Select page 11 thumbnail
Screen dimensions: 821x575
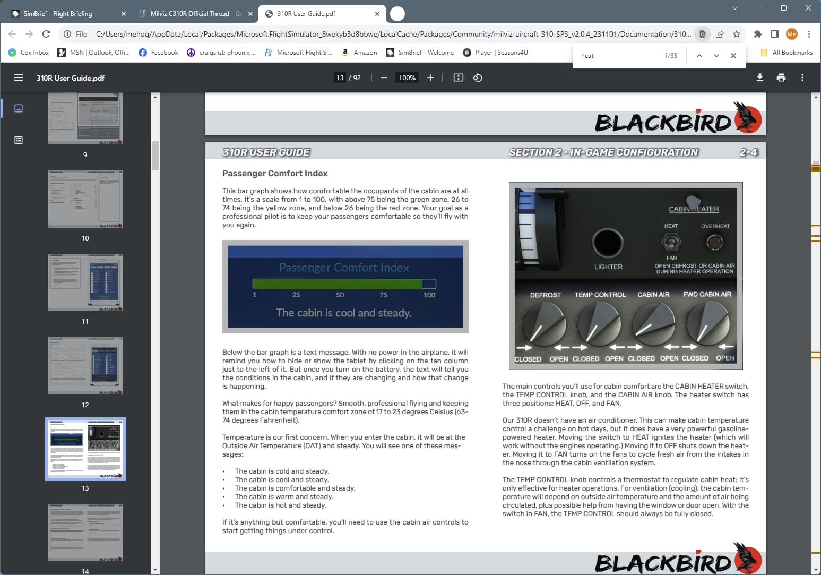pos(85,282)
